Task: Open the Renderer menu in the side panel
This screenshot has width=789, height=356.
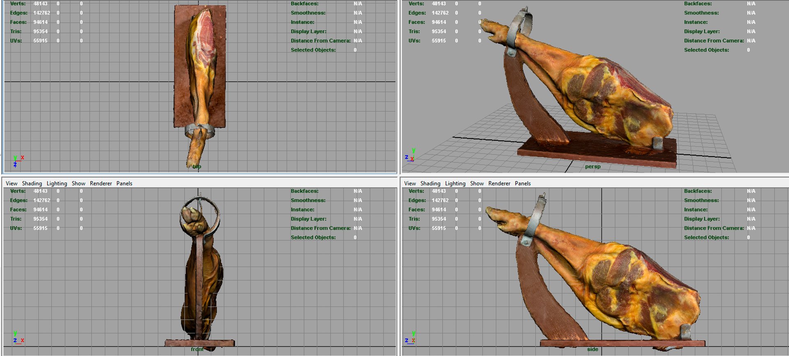Action: pyautogui.click(x=500, y=183)
